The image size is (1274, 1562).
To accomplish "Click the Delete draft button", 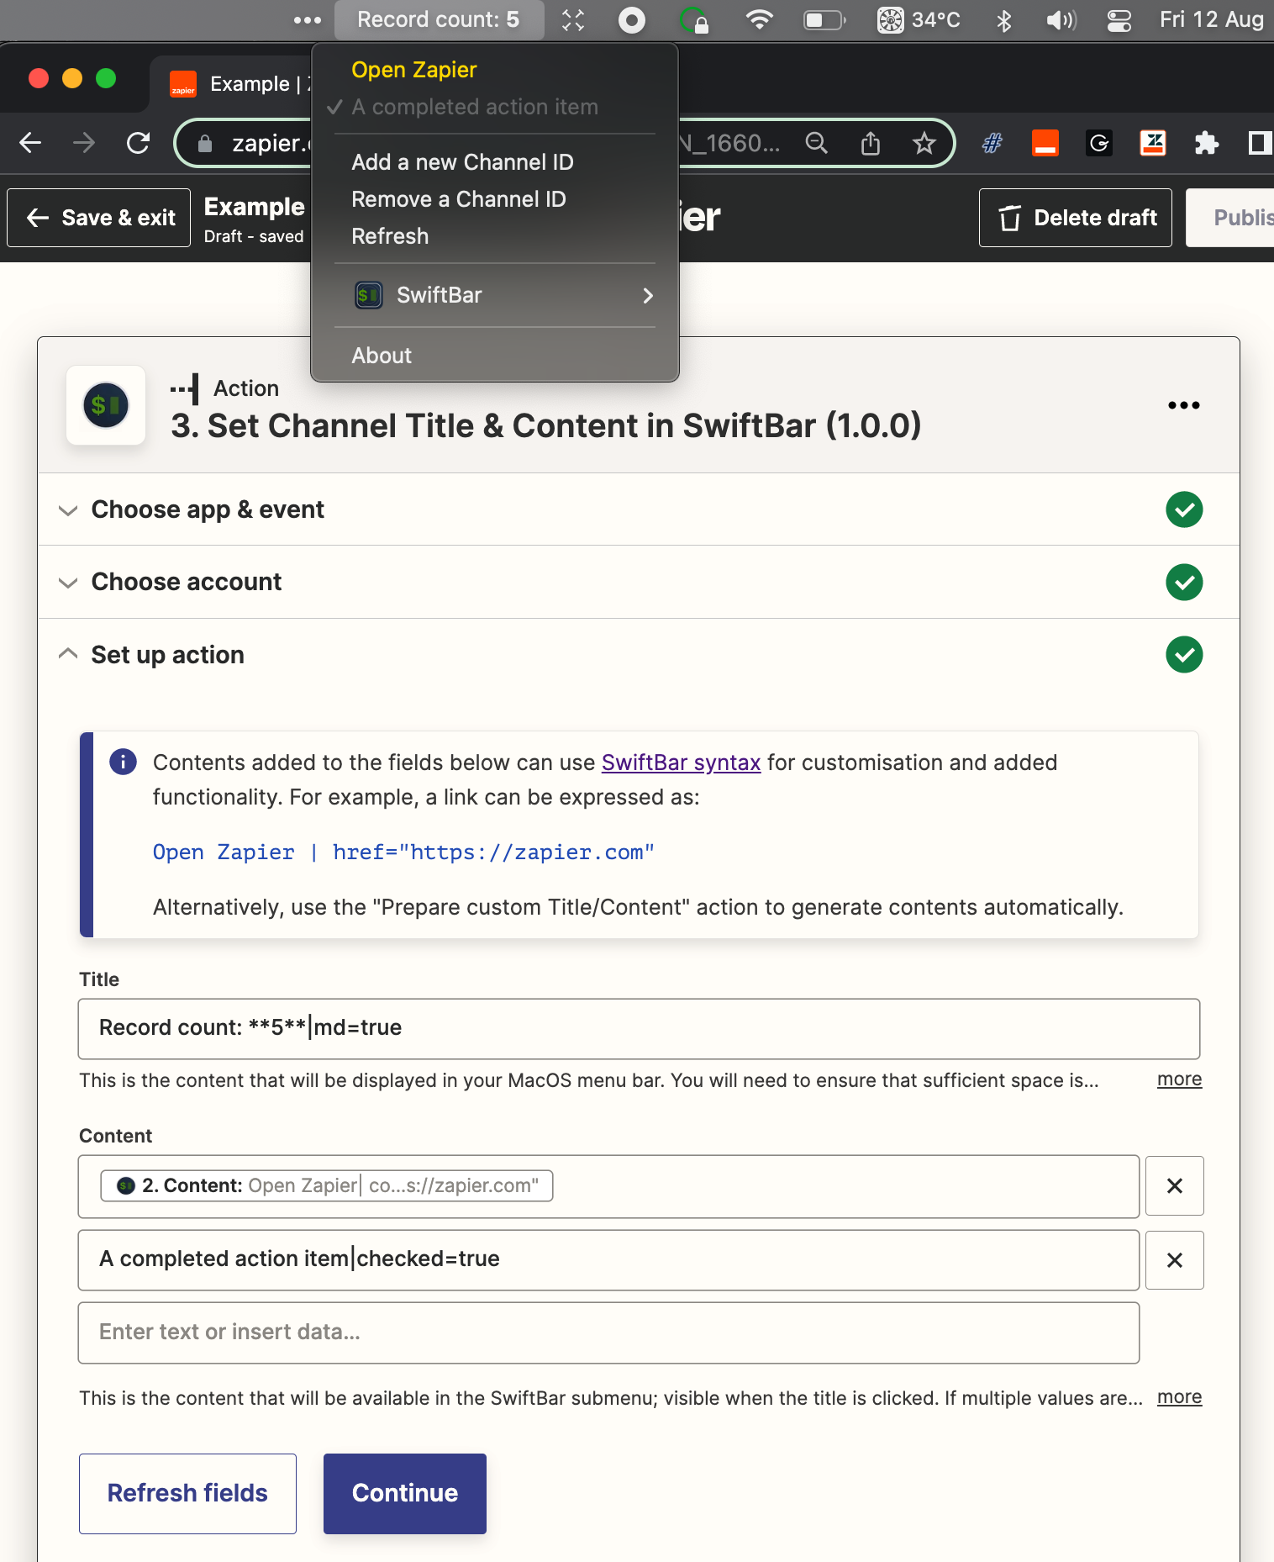I will pos(1076,218).
